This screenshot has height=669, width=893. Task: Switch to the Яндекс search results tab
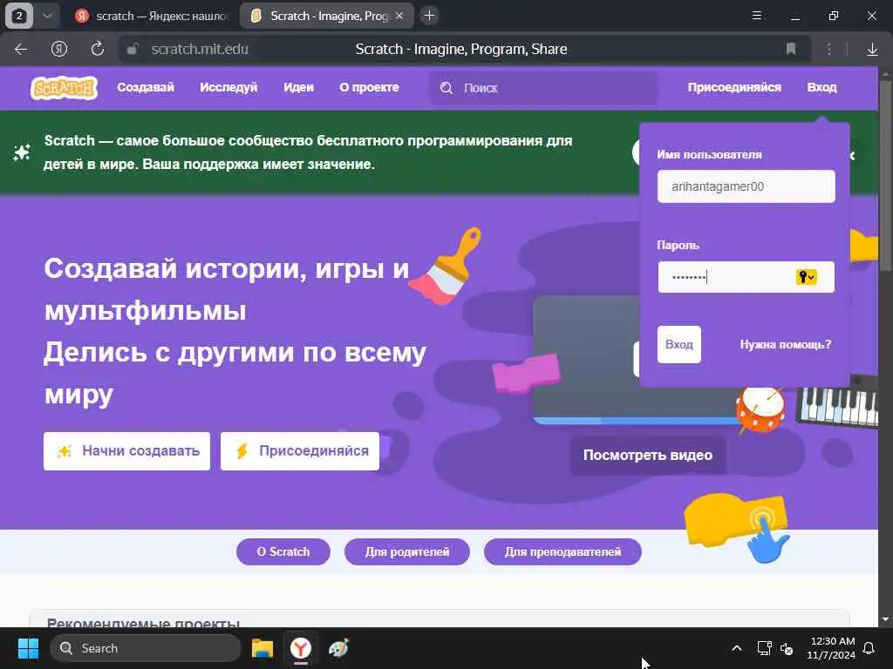(x=153, y=16)
